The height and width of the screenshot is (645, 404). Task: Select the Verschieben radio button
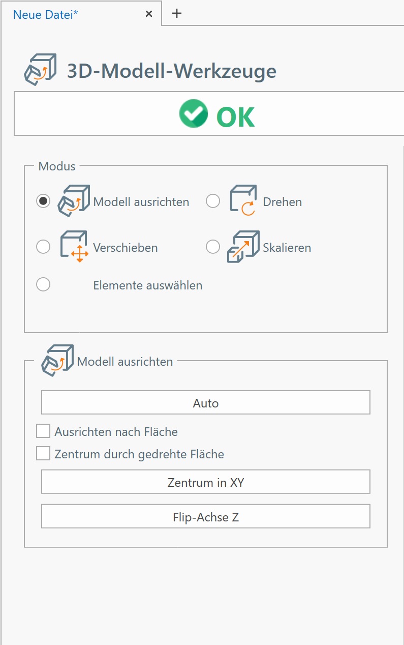(x=43, y=247)
